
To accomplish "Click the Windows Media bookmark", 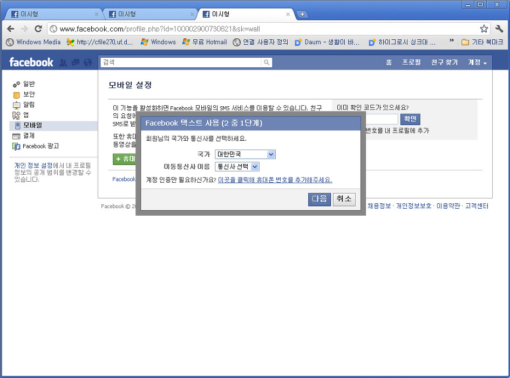I will click(x=34, y=42).
